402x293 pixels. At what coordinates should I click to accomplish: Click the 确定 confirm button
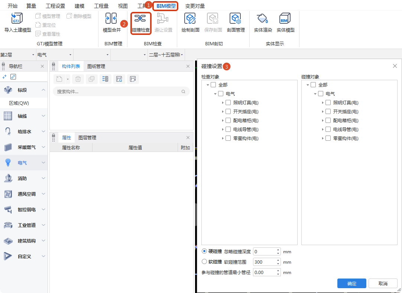click(x=351, y=283)
